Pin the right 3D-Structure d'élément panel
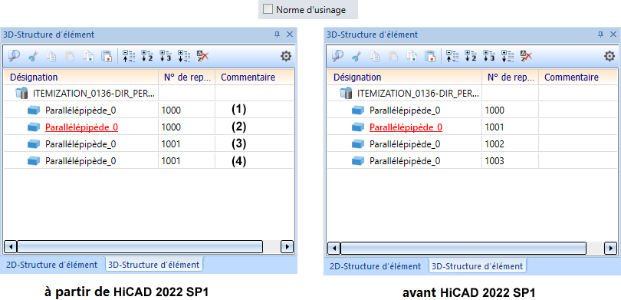Viewport: 621px width, 300px height. tap(600, 35)
